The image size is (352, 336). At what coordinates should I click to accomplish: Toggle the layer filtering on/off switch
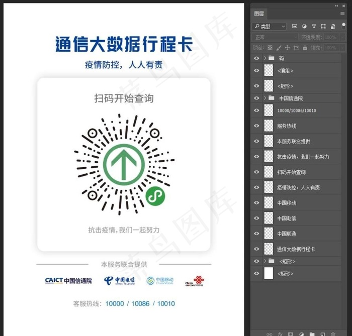coord(343,26)
